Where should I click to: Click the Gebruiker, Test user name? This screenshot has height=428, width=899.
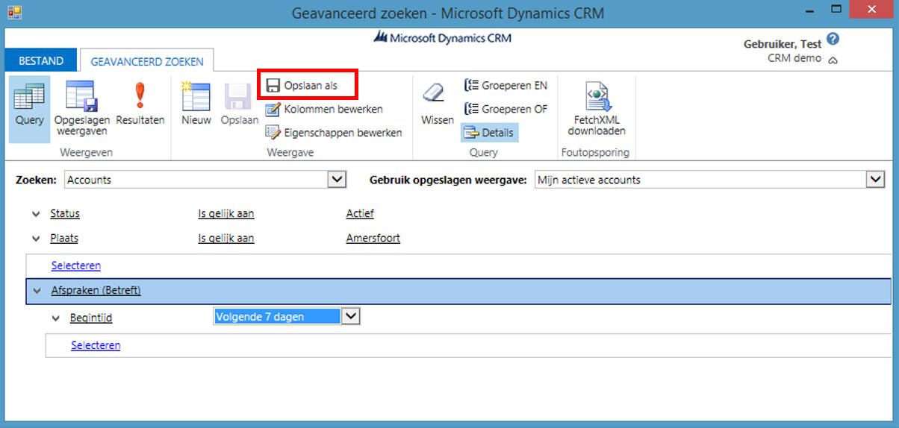click(783, 44)
